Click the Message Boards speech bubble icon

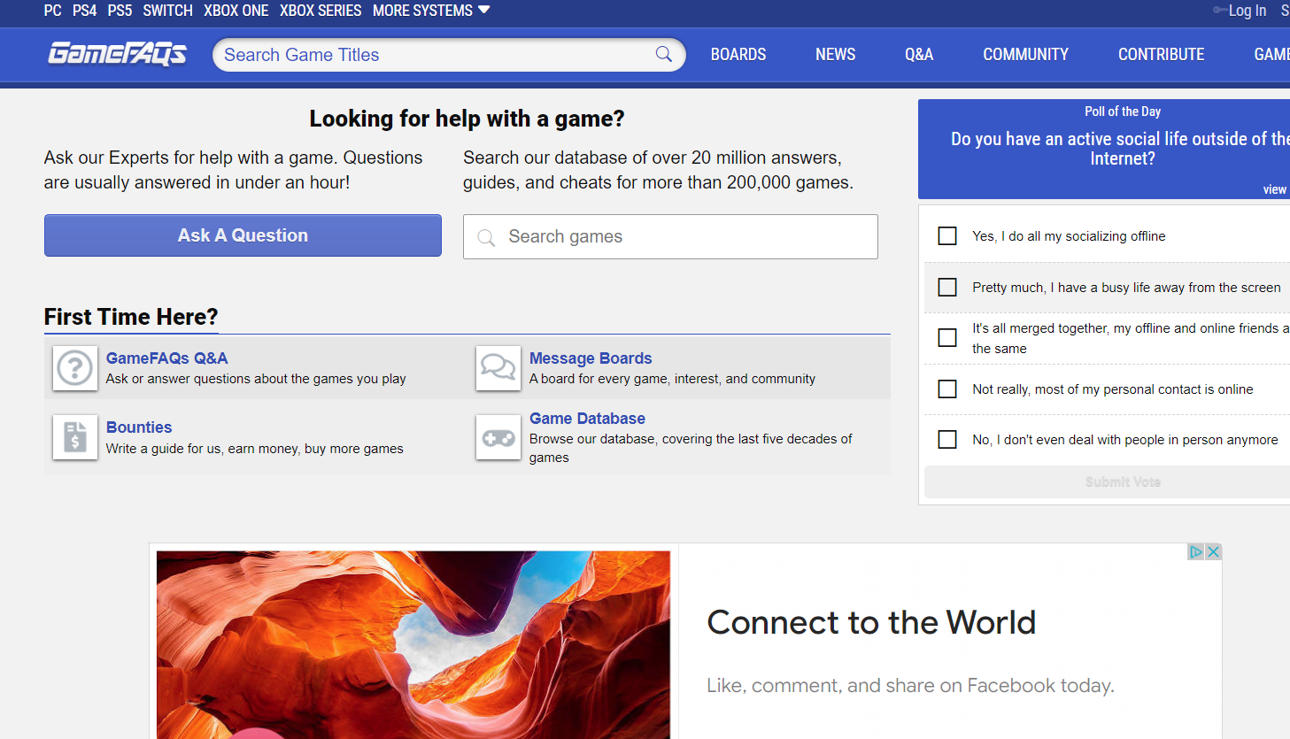click(498, 367)
